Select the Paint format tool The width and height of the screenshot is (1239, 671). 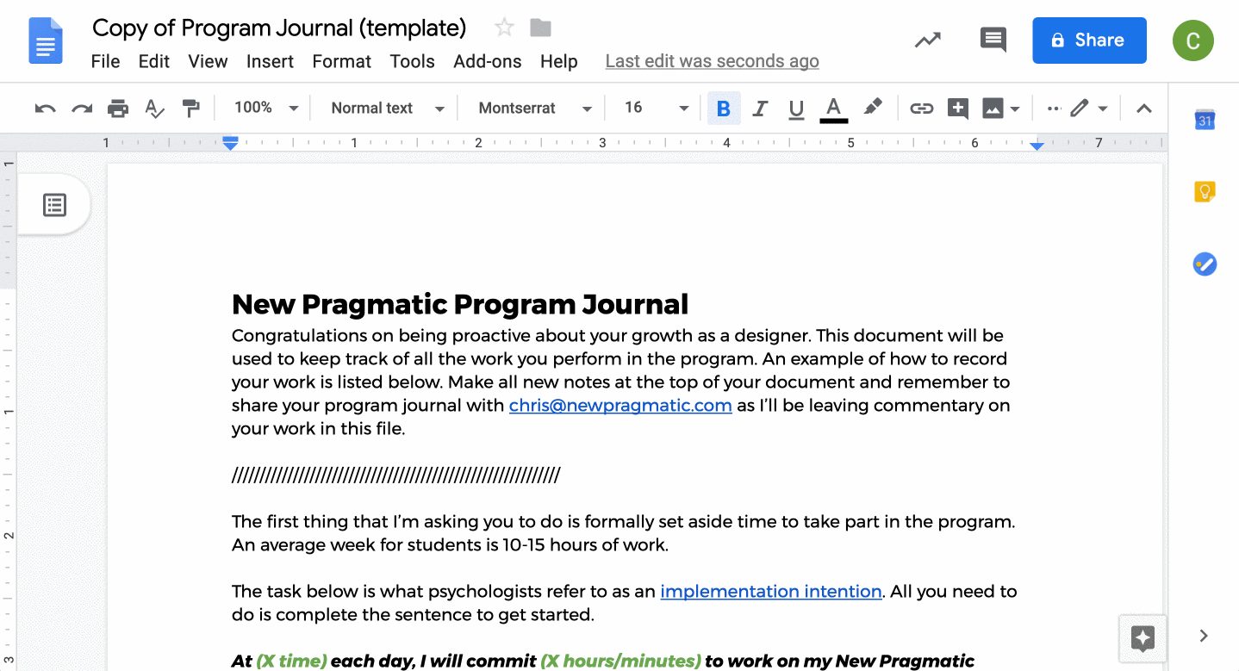pyautogui.click(x=190, y=109)
